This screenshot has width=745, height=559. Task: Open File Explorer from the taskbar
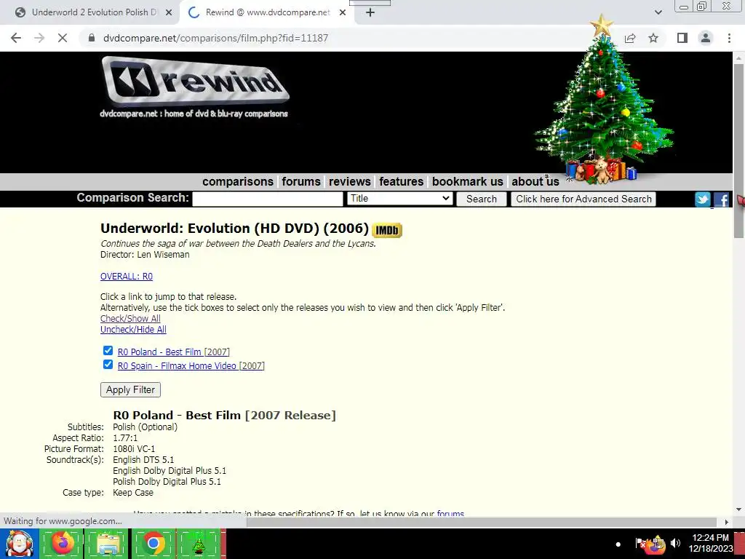(x=108, y=544)
